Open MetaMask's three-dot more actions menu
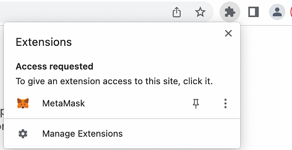 click(x=225, y=103)
